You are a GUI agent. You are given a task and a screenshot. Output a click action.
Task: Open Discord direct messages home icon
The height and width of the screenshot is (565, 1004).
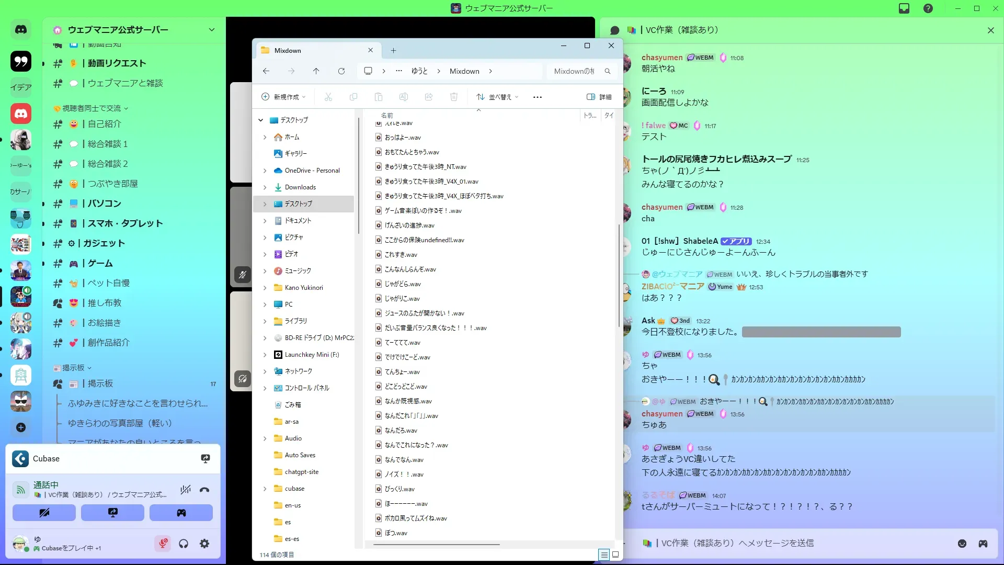[21, 30]
